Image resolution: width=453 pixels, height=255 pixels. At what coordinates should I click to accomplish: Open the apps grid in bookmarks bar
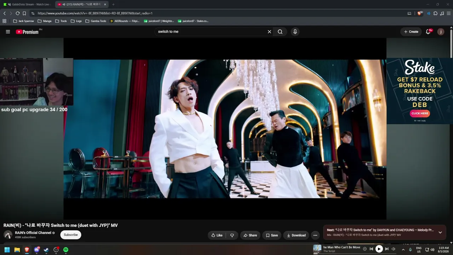[x=4, y=21]
